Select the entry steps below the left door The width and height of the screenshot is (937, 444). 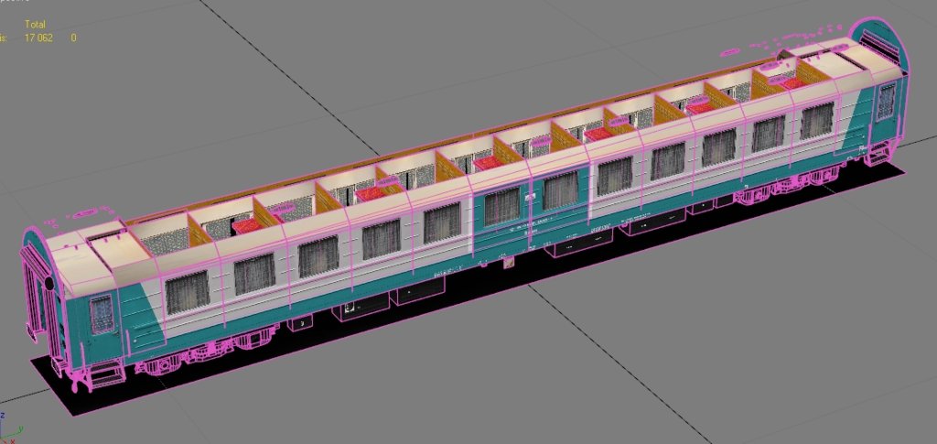tap(104, 372)
